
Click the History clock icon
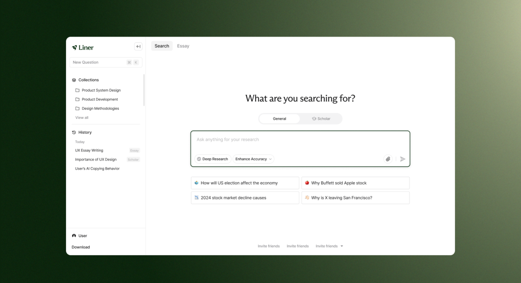tap(74, 133)
